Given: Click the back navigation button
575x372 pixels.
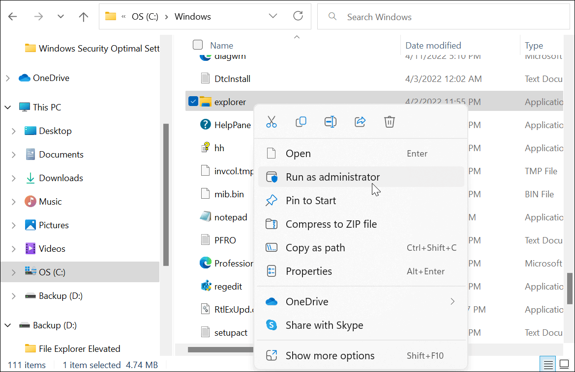Looking at the screenshot, I should click(12, 16).
